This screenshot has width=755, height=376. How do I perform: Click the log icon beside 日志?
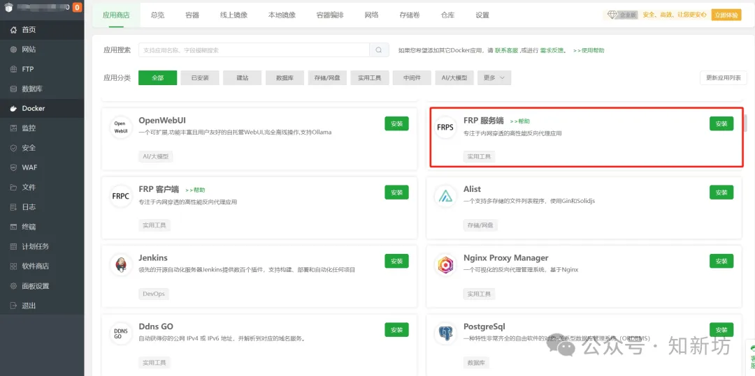tap(13, 207)
